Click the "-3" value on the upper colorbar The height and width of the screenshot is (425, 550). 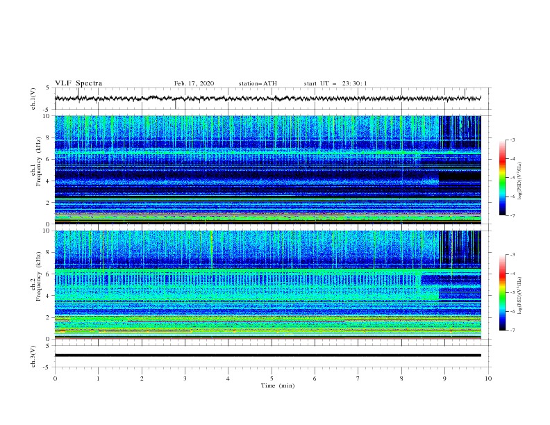point(512,140)
